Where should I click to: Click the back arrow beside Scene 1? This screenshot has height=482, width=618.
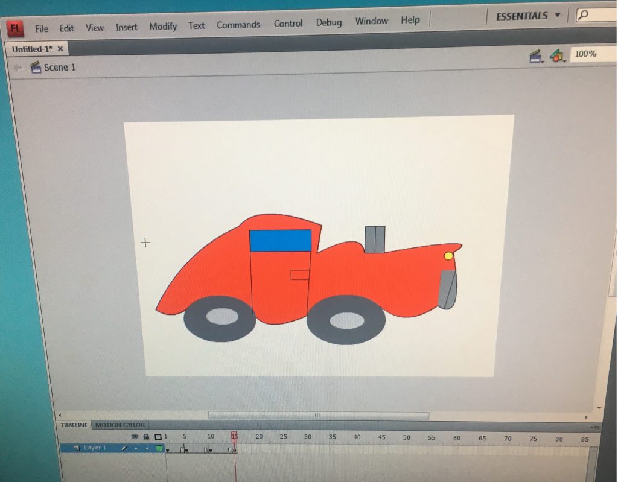pyautogui.click(x=18, y=68)
